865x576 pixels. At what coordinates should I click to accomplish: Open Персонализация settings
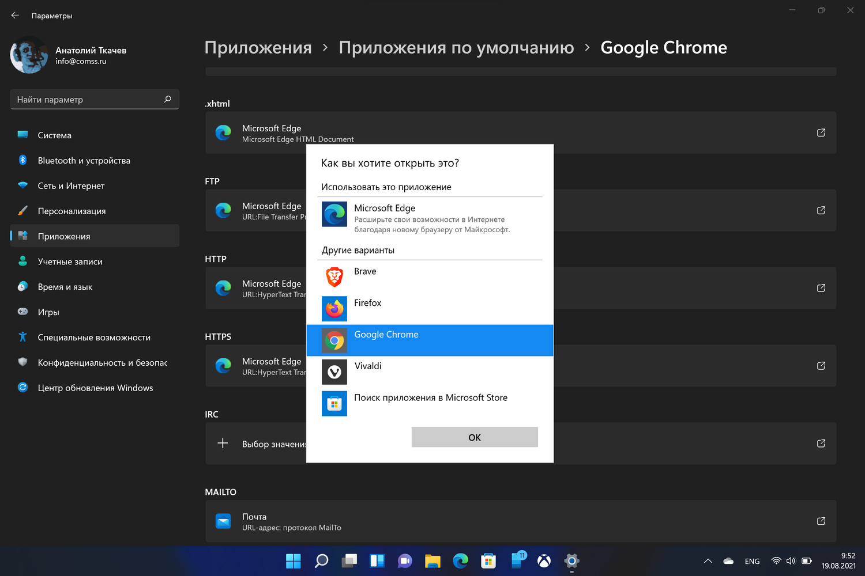tap(95, 211)
